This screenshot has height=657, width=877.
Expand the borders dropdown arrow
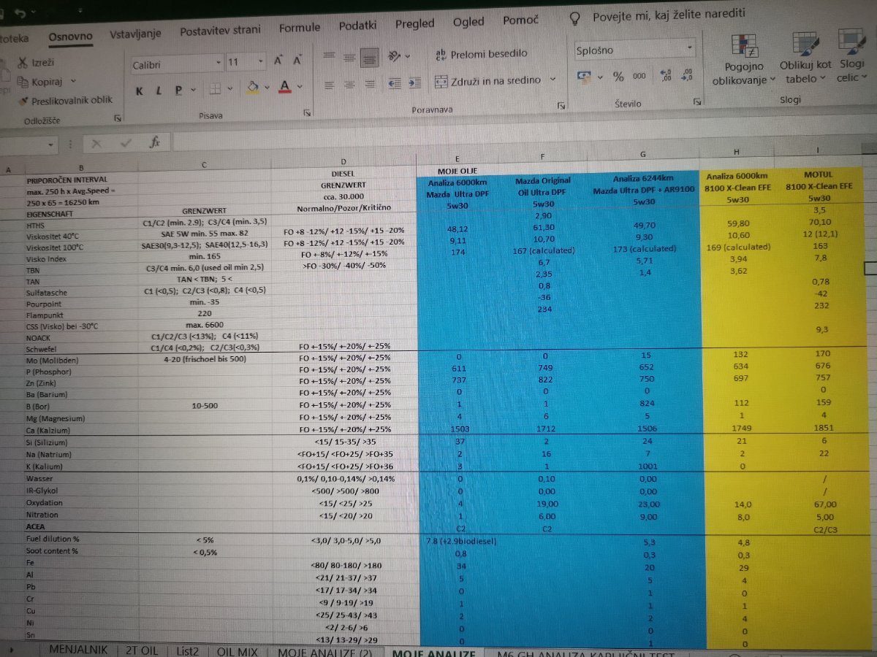point(231,88)
